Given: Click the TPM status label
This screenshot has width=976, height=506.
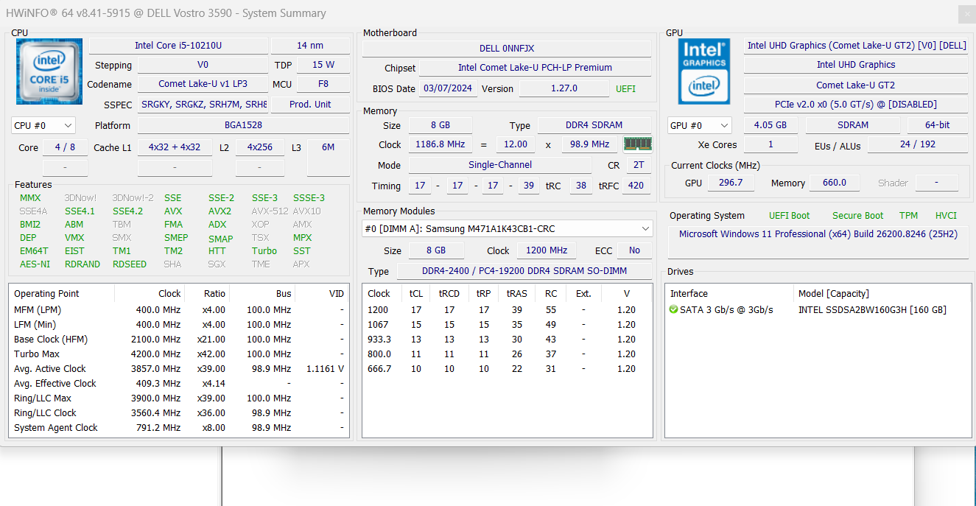Looking at the screenshot, I should (908, 216).
